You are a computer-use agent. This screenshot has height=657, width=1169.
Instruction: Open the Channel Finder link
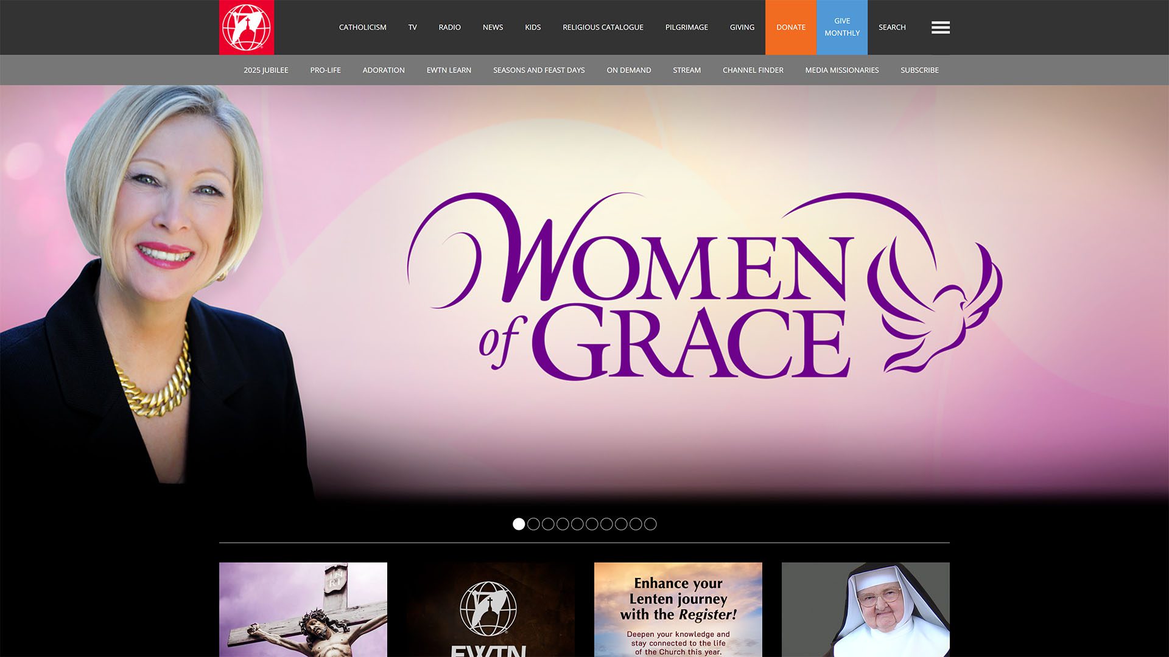[x=753, y=70]
